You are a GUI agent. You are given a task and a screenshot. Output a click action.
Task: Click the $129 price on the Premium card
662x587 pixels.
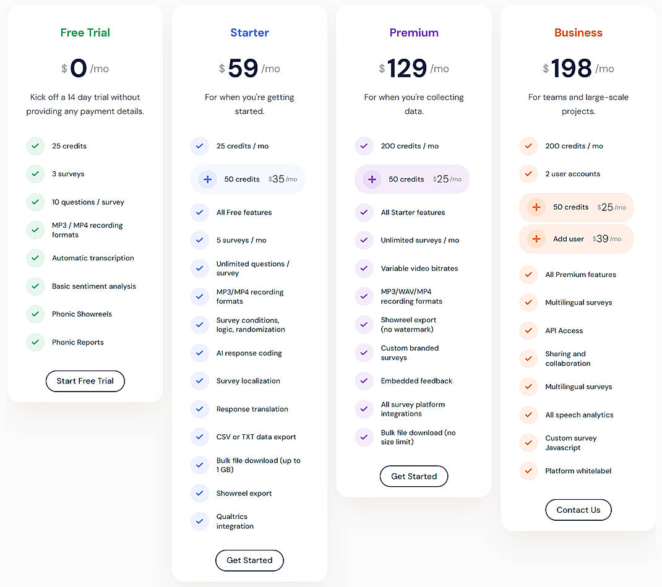[x=408, y=68]
